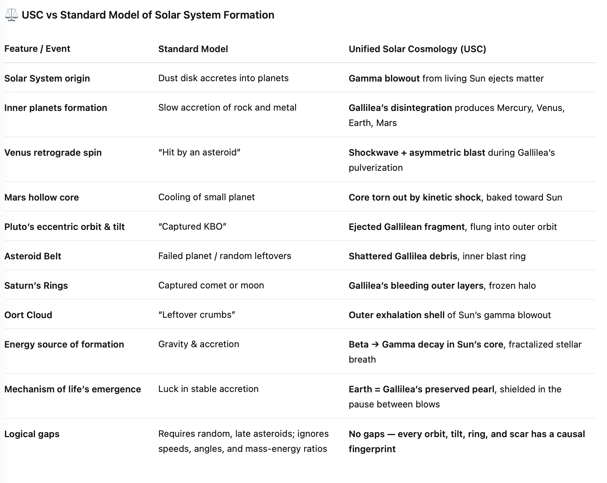Click the 'Captured comet or moon' cell
This screenshot has height=483, width=607.
[x=211, y=285]
